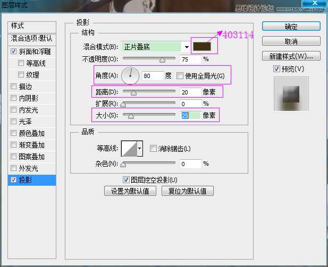Click the shadow color swatch
The height and width of the screenshot is (267, 328).
(x=202, y=46)
